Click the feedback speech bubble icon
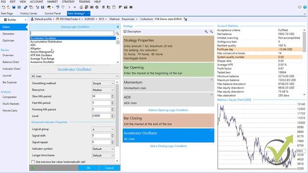Viewport: 308px width, 173px height. 299,7
